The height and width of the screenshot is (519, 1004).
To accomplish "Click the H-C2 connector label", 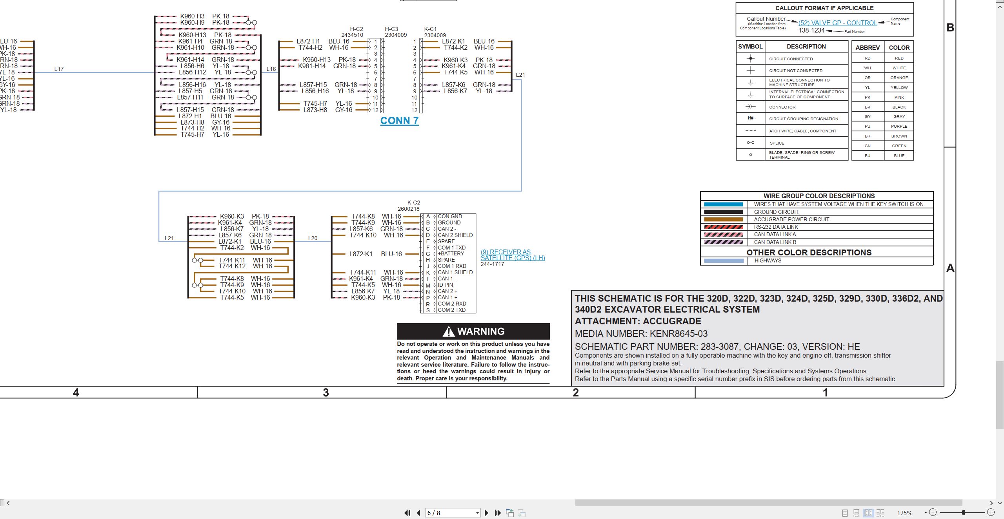I will coord(356,29).
